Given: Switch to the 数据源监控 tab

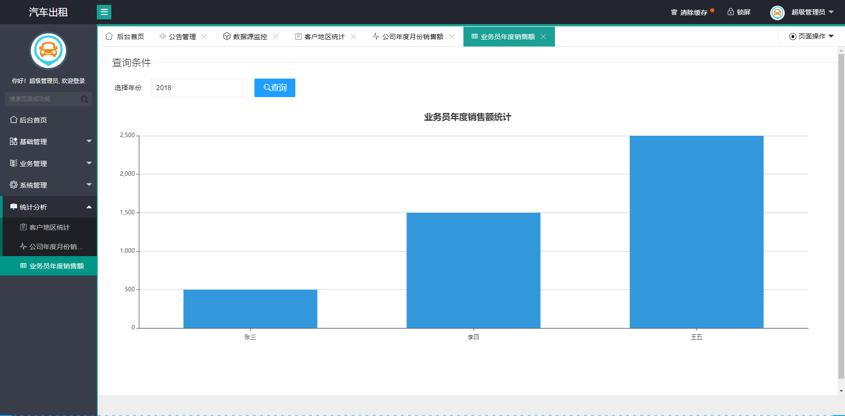Looking at the screenshot, I should tap(250, 36).
